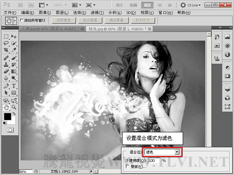Select the Horizontal Type tool
This screenshot has height=175, width=234.
pos(14,86)
